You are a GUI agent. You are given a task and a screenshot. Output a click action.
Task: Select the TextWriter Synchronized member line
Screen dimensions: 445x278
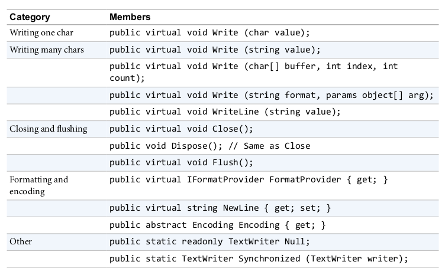[x=259, y=259]
